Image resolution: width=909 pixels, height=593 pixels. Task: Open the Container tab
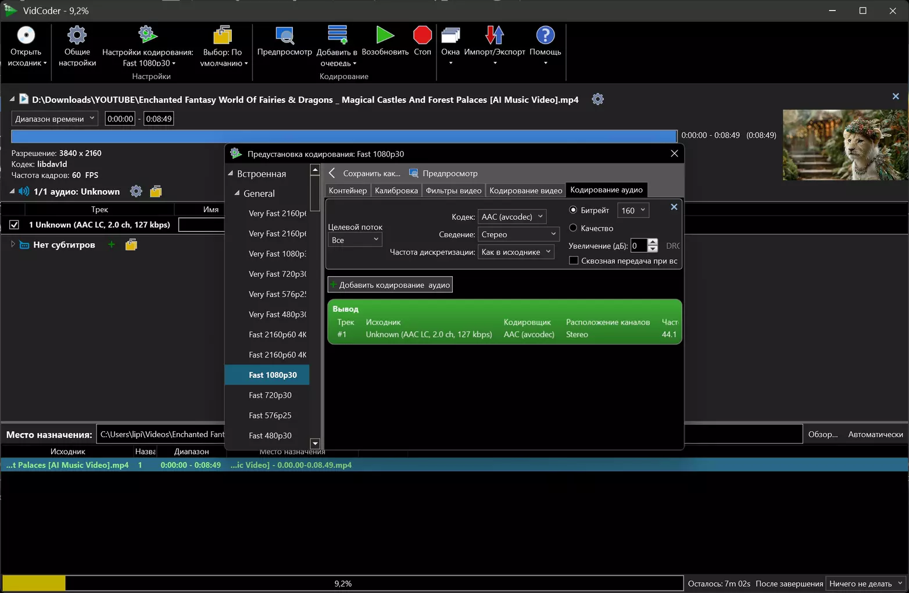pos(348,190)
